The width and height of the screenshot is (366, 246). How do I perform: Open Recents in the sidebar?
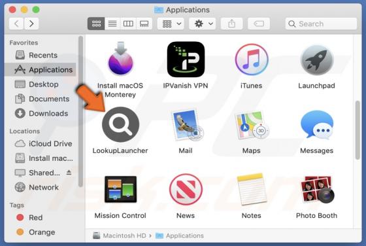tap(40, 55)
